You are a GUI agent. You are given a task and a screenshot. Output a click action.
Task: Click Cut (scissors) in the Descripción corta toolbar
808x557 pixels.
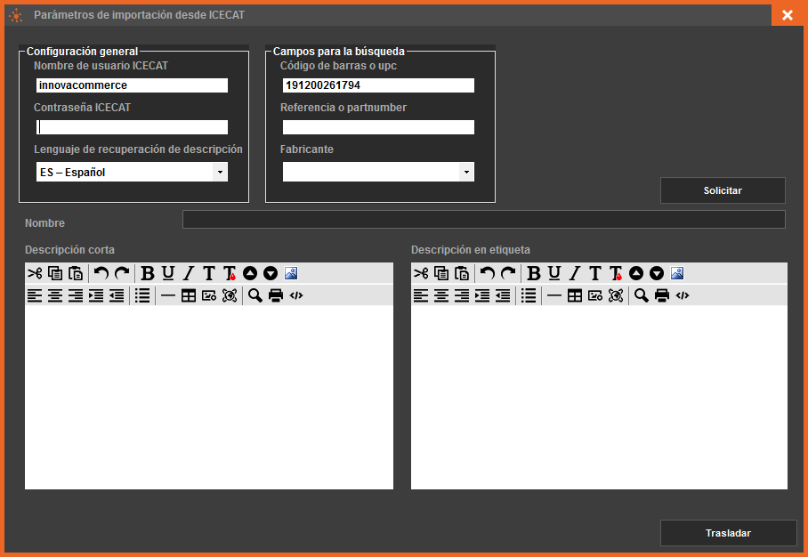coord(35,273)
